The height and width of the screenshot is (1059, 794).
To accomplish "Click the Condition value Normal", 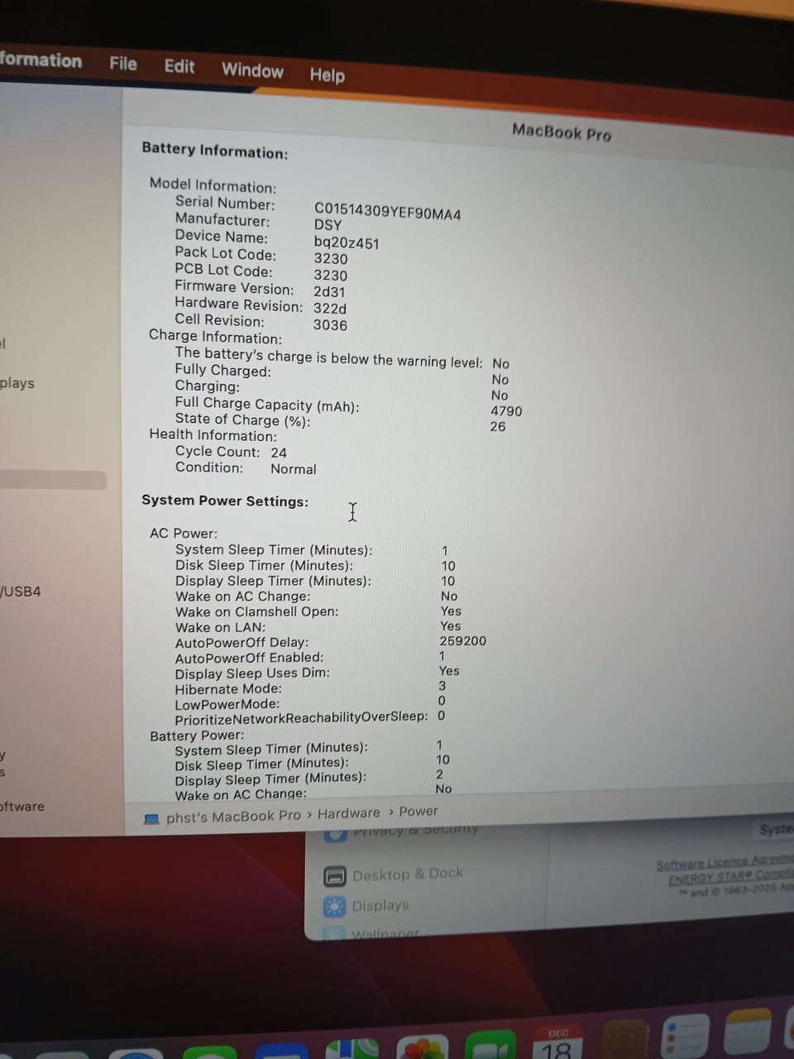I will click(x=294, y=469).
